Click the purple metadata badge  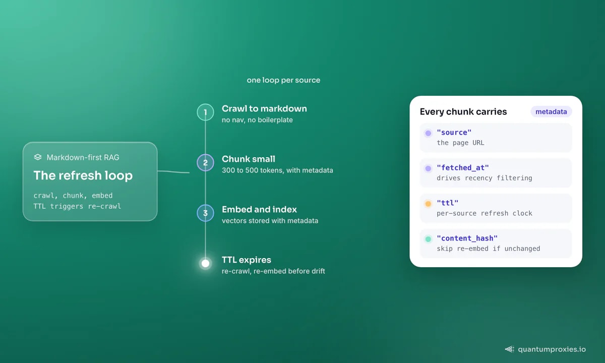pyautogui.click(x=551, y=111)
